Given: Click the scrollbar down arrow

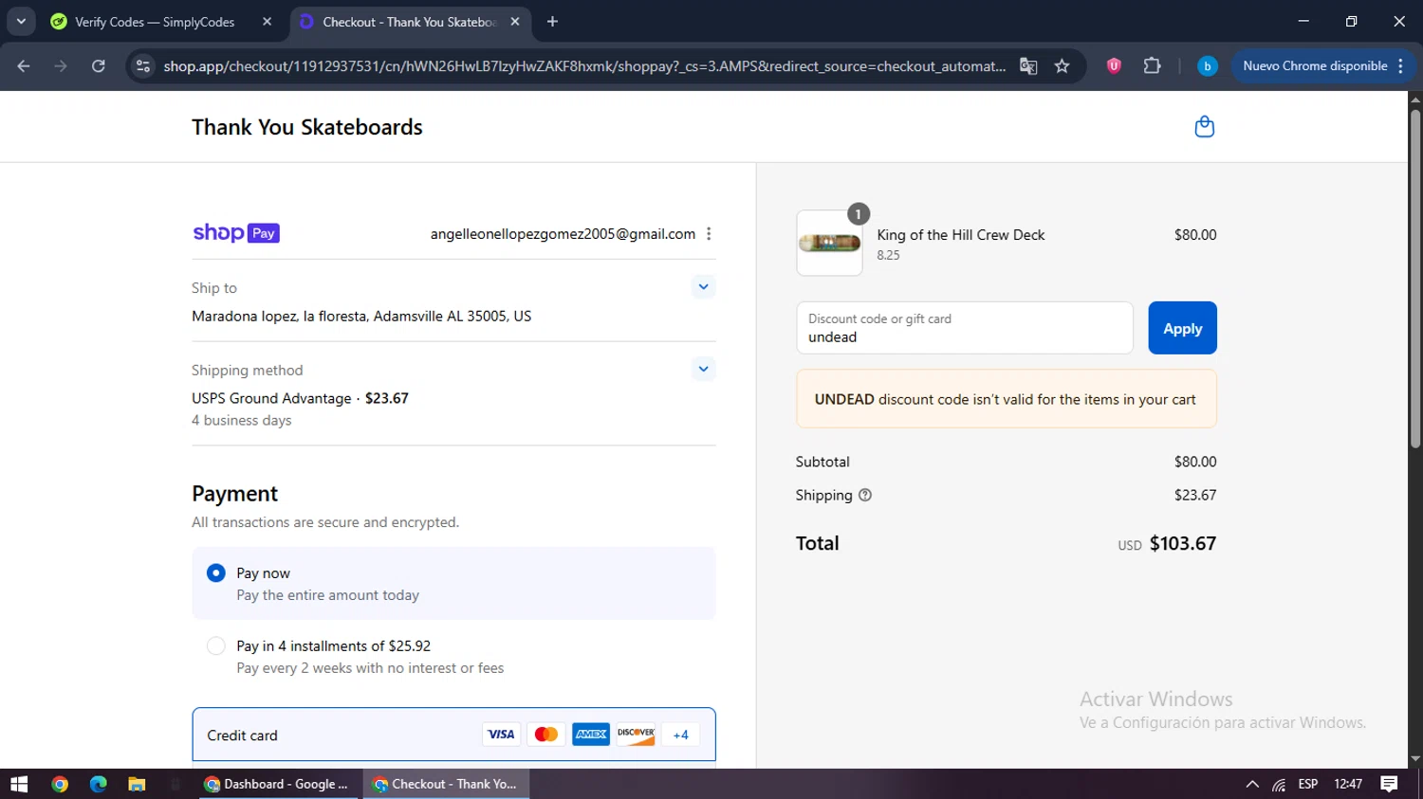Looking at the screenshot, I should pyautogui.click(x=1414, y=759).
